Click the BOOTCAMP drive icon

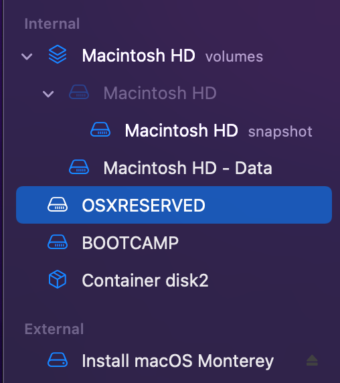coord(58,242)
